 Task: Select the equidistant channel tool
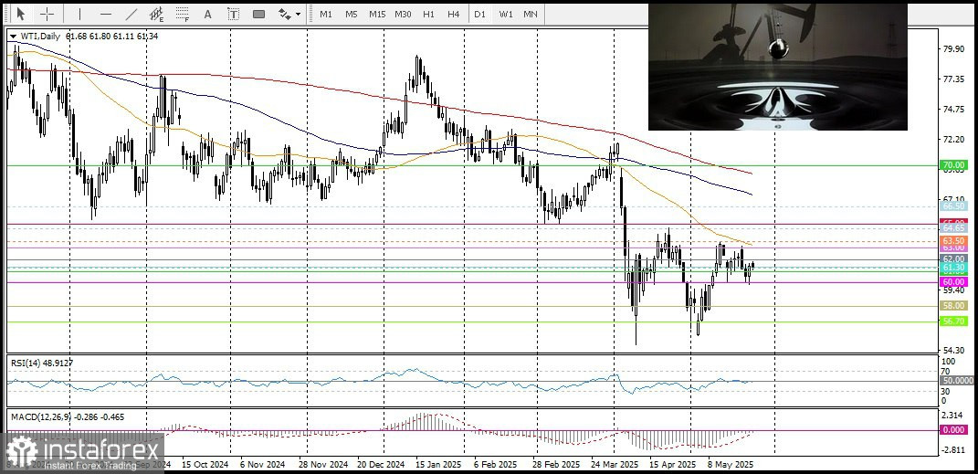pos(156,14)
